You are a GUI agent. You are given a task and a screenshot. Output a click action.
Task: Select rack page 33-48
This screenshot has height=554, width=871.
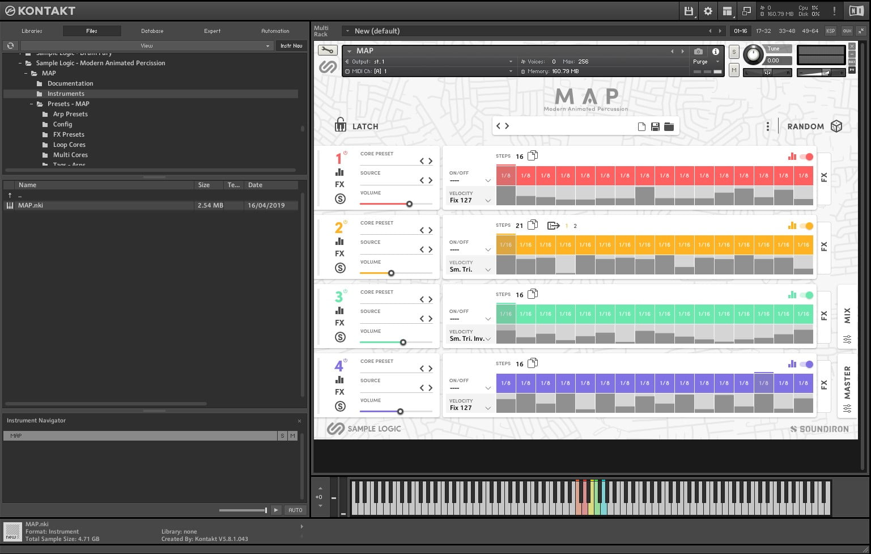click(787, 31)
